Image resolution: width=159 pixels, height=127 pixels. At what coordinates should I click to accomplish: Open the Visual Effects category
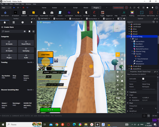(26, 43)
